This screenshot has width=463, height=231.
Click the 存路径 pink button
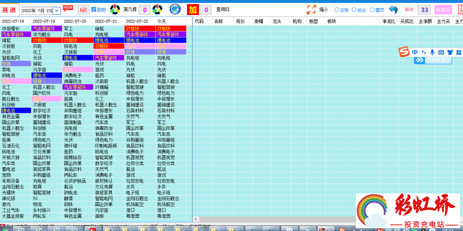pos(443,10)
